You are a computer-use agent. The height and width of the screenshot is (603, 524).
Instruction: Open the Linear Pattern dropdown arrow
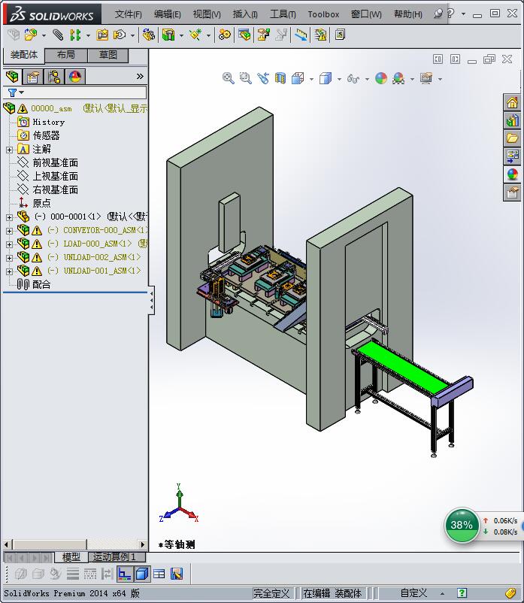pyautogui.click(x=88, y=36)
